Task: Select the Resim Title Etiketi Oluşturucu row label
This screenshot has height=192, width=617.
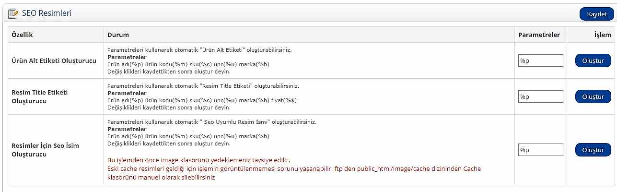Action: click(39, 96)
